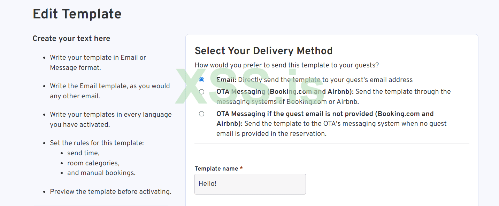The image size is (499, 206).
Task: Click the 'Select Your Delivery Method' heading
Action: tap(263, 51)
